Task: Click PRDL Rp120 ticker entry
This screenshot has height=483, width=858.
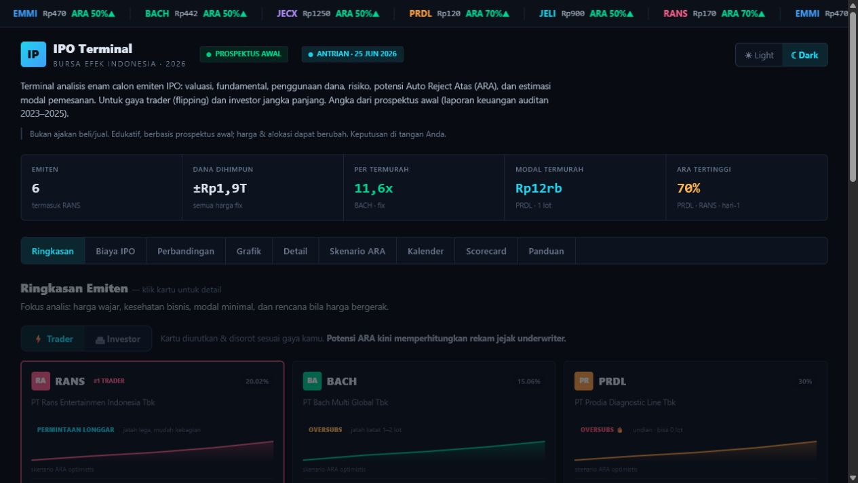Action: point(460,14)
